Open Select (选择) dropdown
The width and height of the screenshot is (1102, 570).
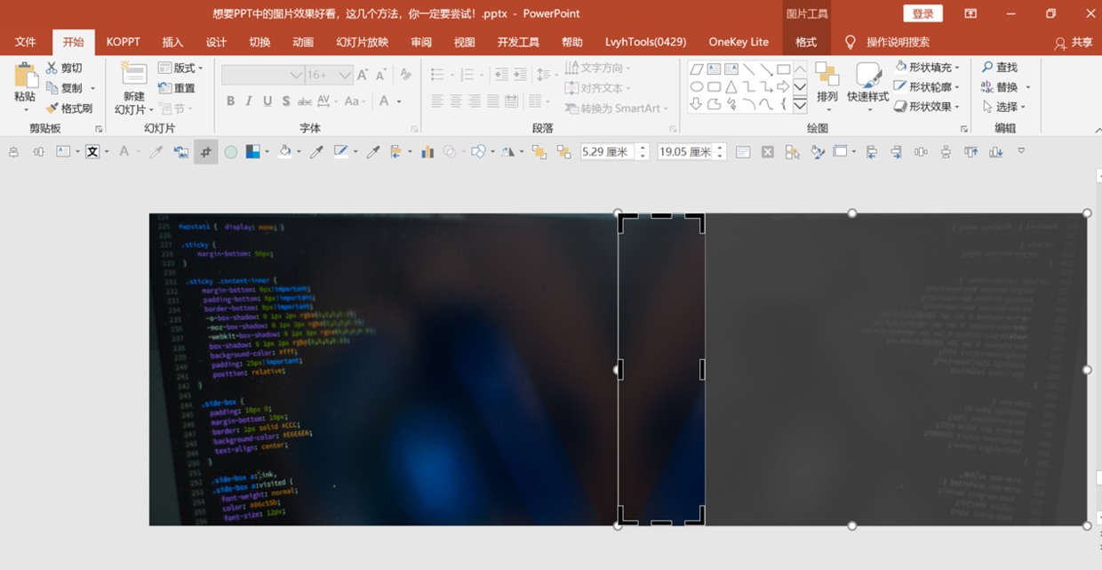1004,107
